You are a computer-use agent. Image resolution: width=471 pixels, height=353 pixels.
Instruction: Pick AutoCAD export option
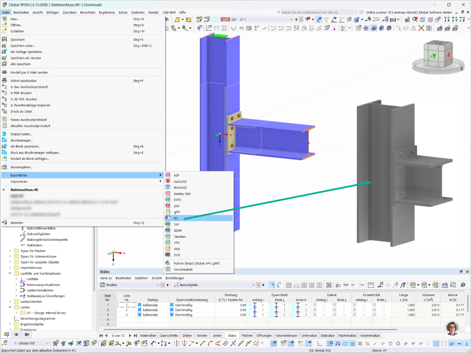click(199, 181)
